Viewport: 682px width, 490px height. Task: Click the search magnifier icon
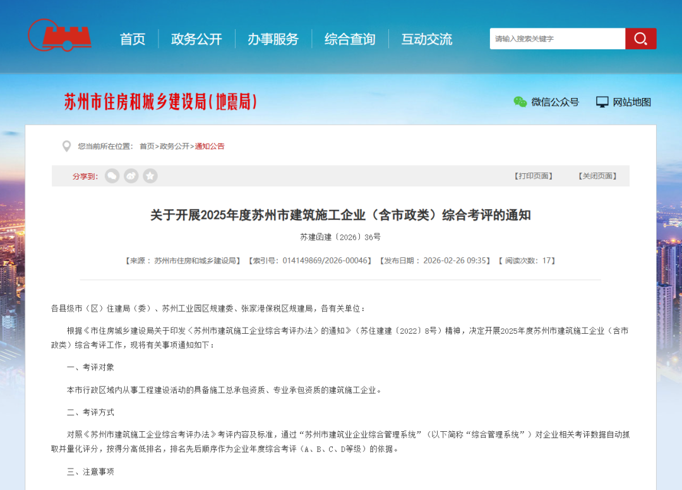click(x=640, y=38)
